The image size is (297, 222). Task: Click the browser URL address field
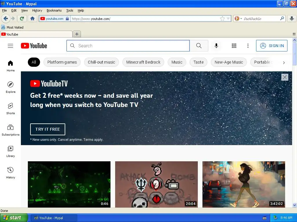click(145, 18)
